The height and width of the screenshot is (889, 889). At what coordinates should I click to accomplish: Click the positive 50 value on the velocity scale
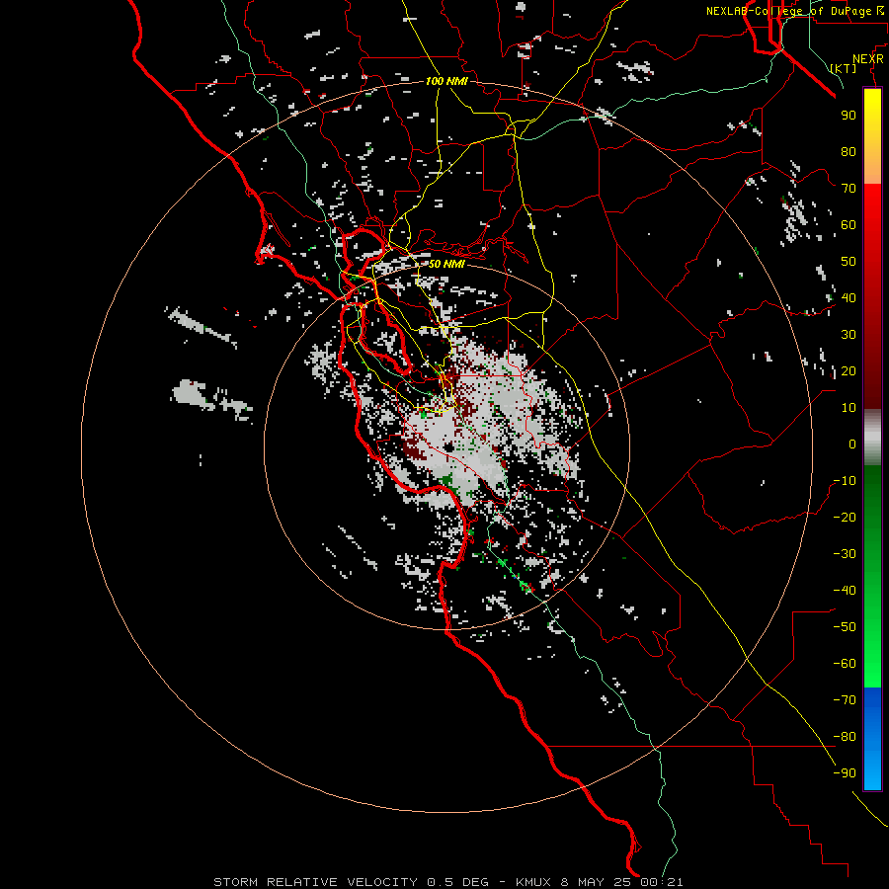[849, 262]
